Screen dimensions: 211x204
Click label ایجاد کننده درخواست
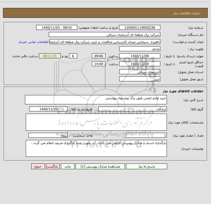[188, 42]
